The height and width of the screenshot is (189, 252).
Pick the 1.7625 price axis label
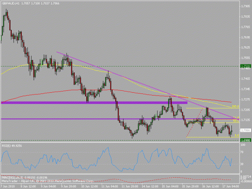point(246,48)
